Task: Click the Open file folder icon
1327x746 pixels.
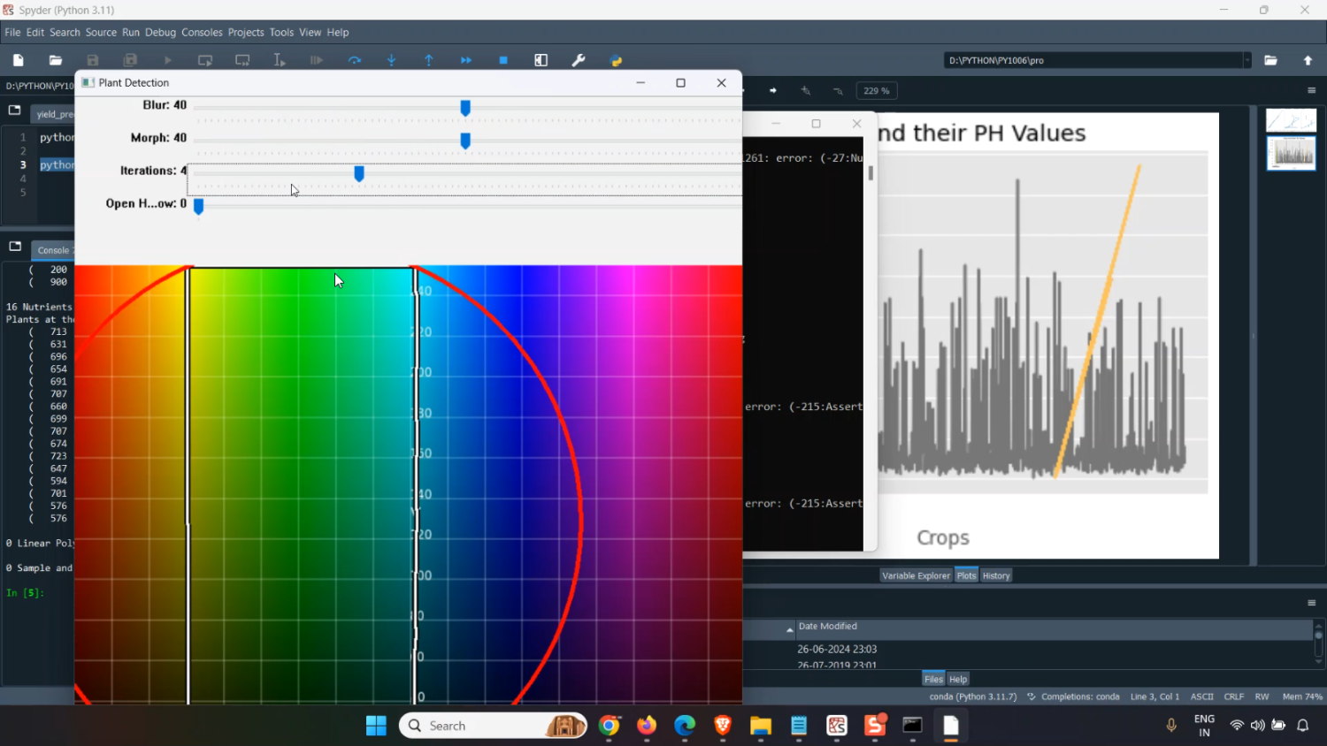Action: pyautogui.click(x=56, y=60)
